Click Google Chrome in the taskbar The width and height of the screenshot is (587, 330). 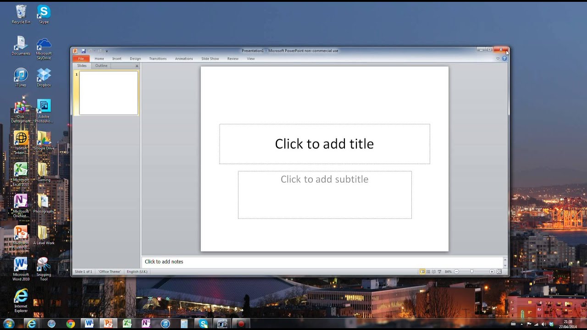(x=71, y=324)
